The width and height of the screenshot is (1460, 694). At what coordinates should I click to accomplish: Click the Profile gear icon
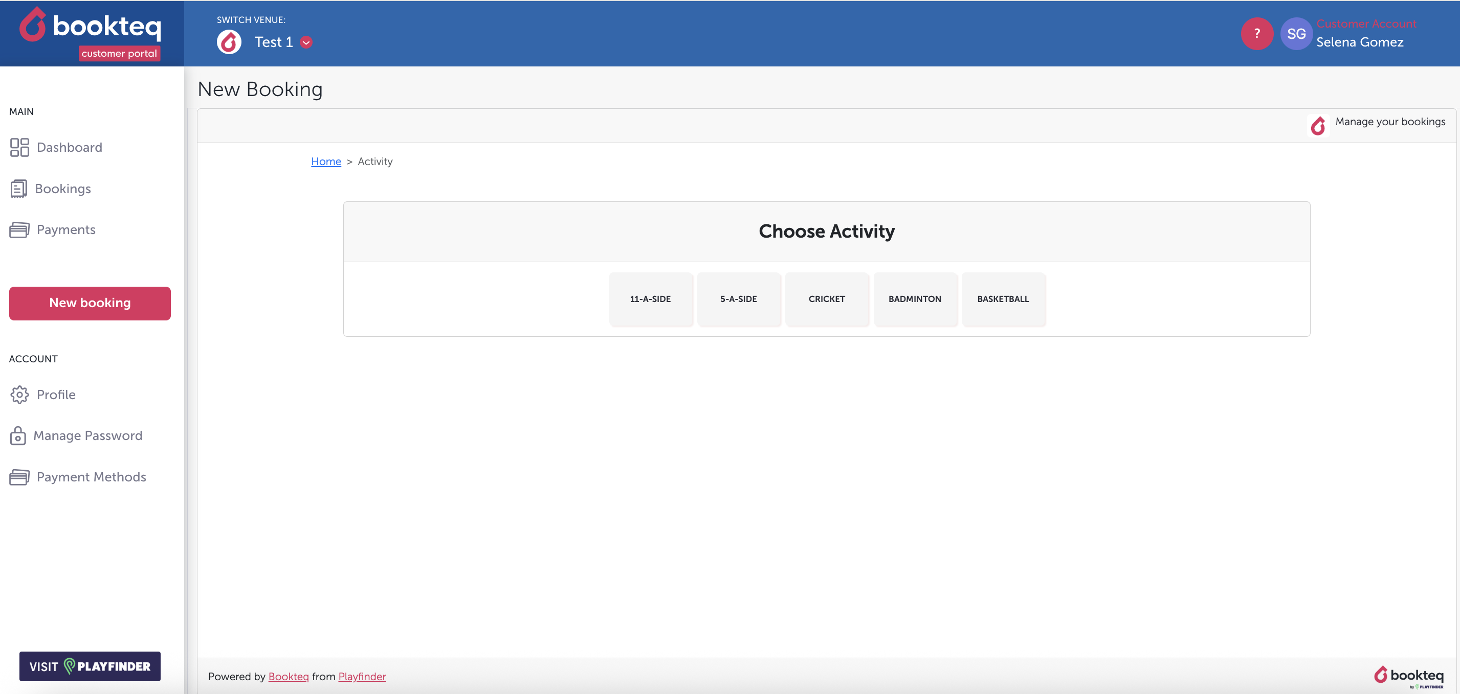pyautogui.click(x=19, y=395)
